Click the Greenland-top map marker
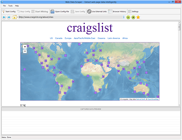 pos(79,44)
